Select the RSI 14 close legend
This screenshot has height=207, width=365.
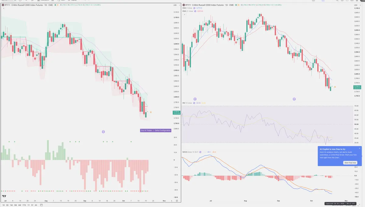(187, 103)
